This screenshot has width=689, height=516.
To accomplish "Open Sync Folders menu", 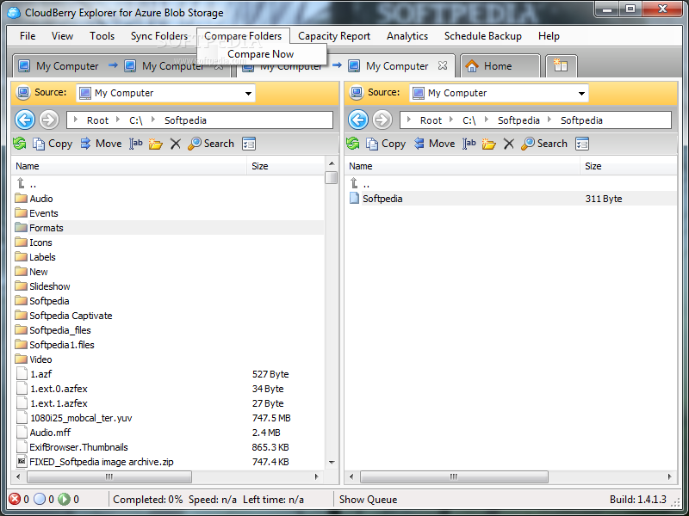I will pos(159,36).
